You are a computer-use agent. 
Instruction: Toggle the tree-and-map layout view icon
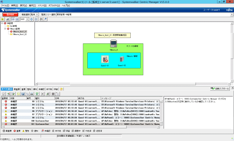coord(13,19)
